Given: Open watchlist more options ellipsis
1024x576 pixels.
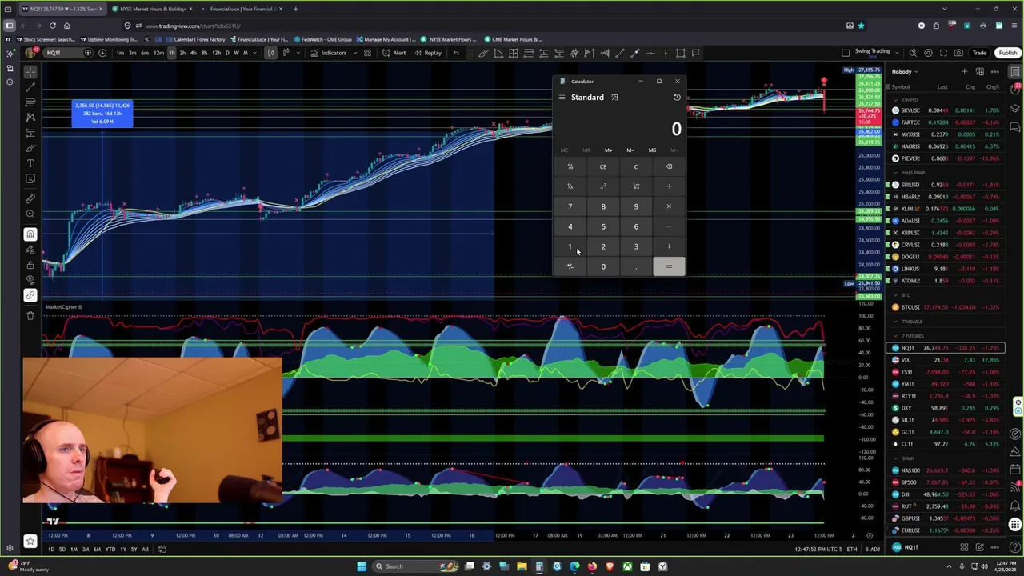Looking at the screenshot, I should (x=995, y=71).
